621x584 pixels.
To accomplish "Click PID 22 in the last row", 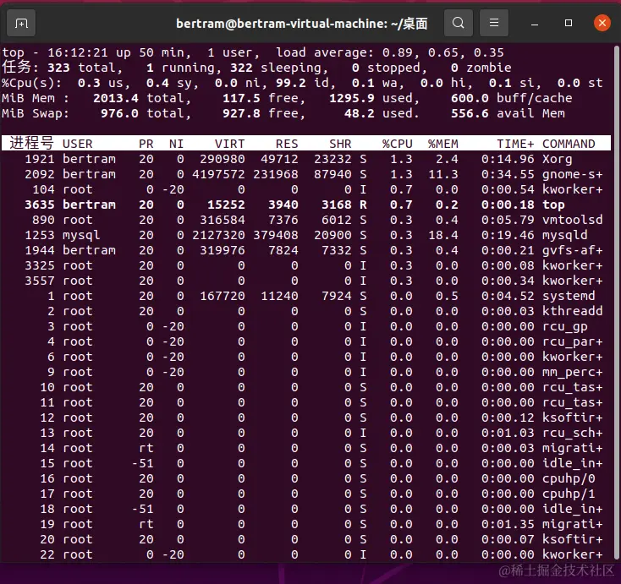I will point(47,554).
